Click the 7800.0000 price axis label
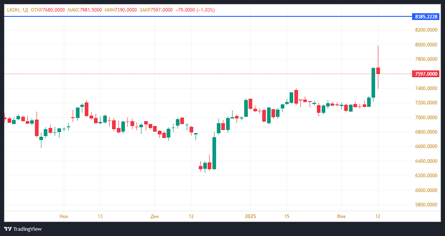The height and width of the screenshot is (236, 445). pos(426,59)
